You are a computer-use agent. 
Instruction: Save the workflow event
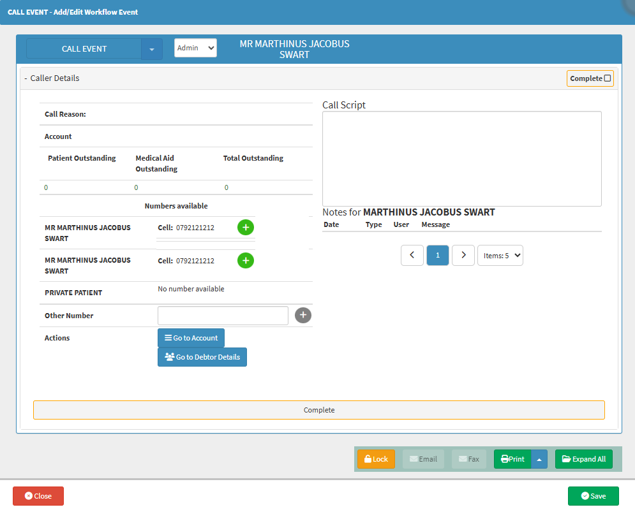pyautogui.click(x=593, y=496)
